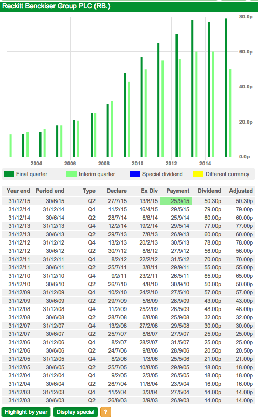This screenshot has width=258, height=418.
Task: Click the Final quarter dark green legend swatch
Action: 9,174
